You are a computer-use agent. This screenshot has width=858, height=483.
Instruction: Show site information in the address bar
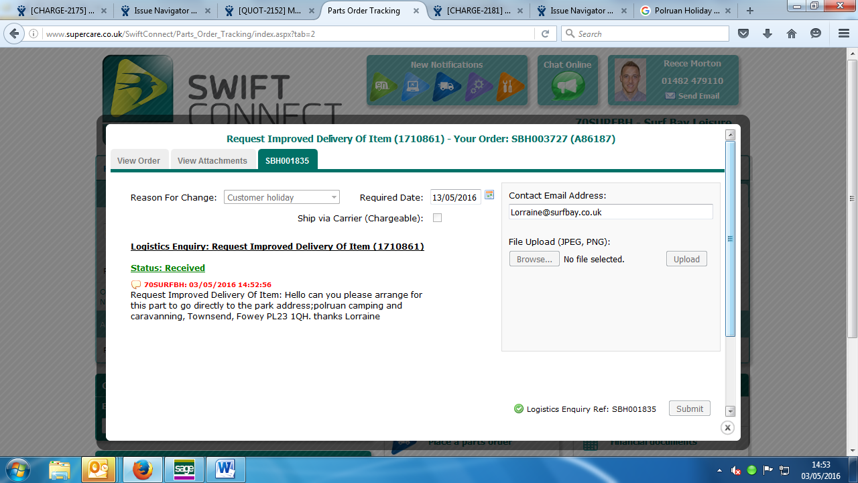coord(34,34)
